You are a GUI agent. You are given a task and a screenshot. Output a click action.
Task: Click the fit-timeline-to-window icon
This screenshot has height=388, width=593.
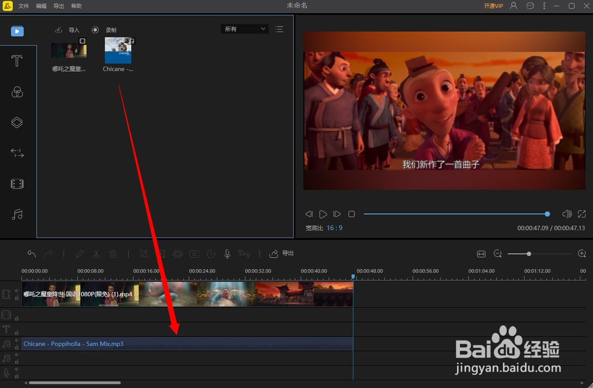481,254
